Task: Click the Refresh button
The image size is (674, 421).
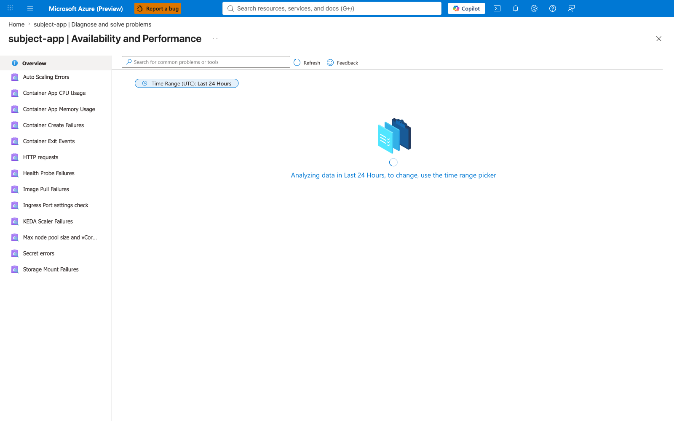Action: 307,63
